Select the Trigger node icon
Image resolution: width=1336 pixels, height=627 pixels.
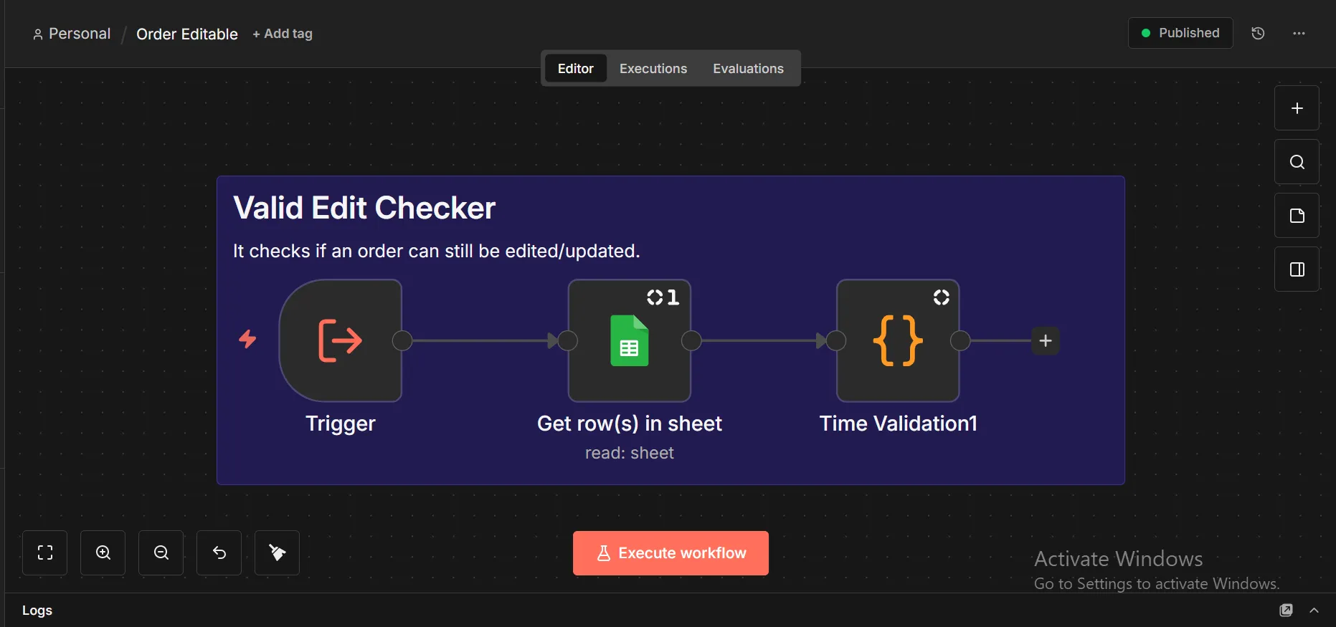coord(340,340)
